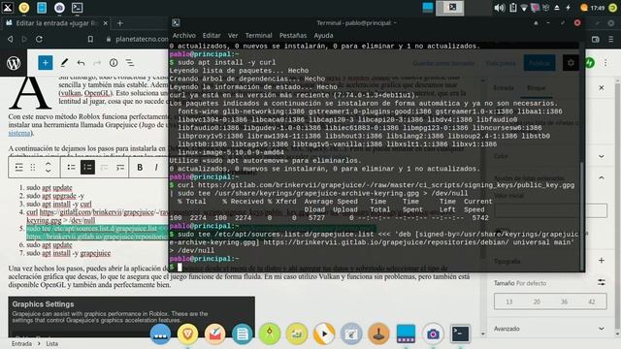Open the WordPress logo menu
The image size is (621, 349).
(x=14, y=63)
